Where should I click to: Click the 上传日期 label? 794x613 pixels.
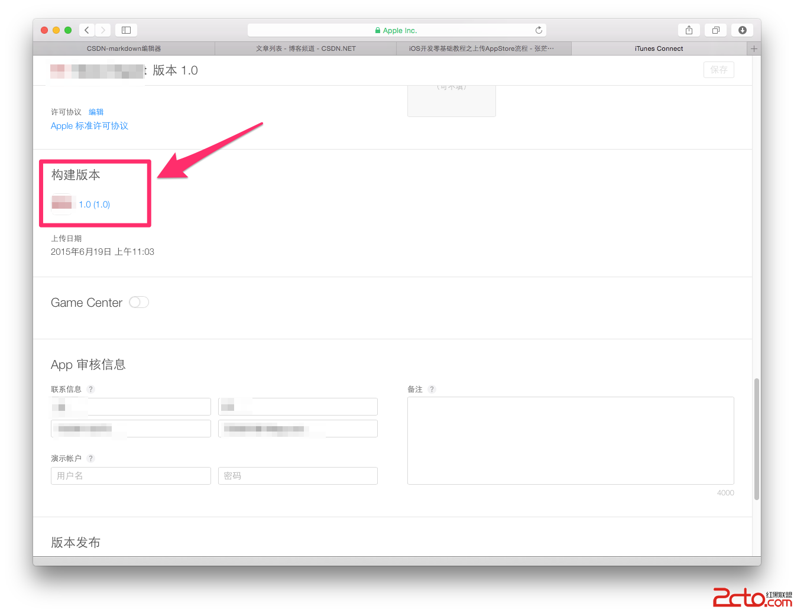tap(66, 238)
